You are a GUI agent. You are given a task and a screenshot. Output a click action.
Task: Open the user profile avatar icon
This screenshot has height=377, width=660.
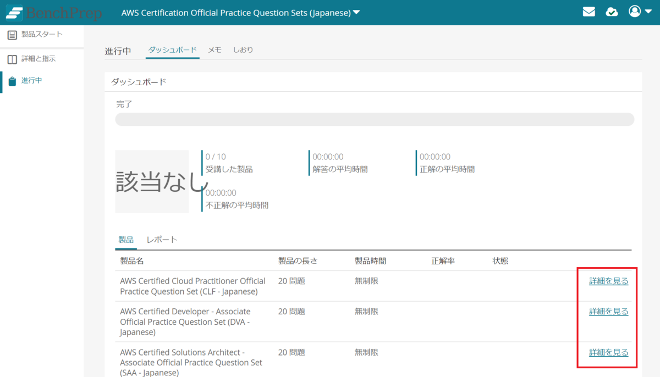point(635,11)
